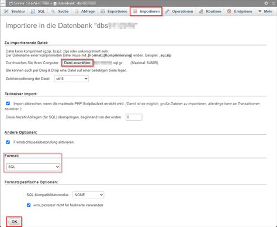The height and width of the screenshot is (227, 277).
Task: Open the Struktur tab
Action: 15,12
